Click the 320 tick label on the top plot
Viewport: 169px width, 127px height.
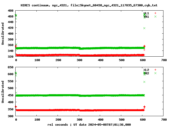pos(11,56)
